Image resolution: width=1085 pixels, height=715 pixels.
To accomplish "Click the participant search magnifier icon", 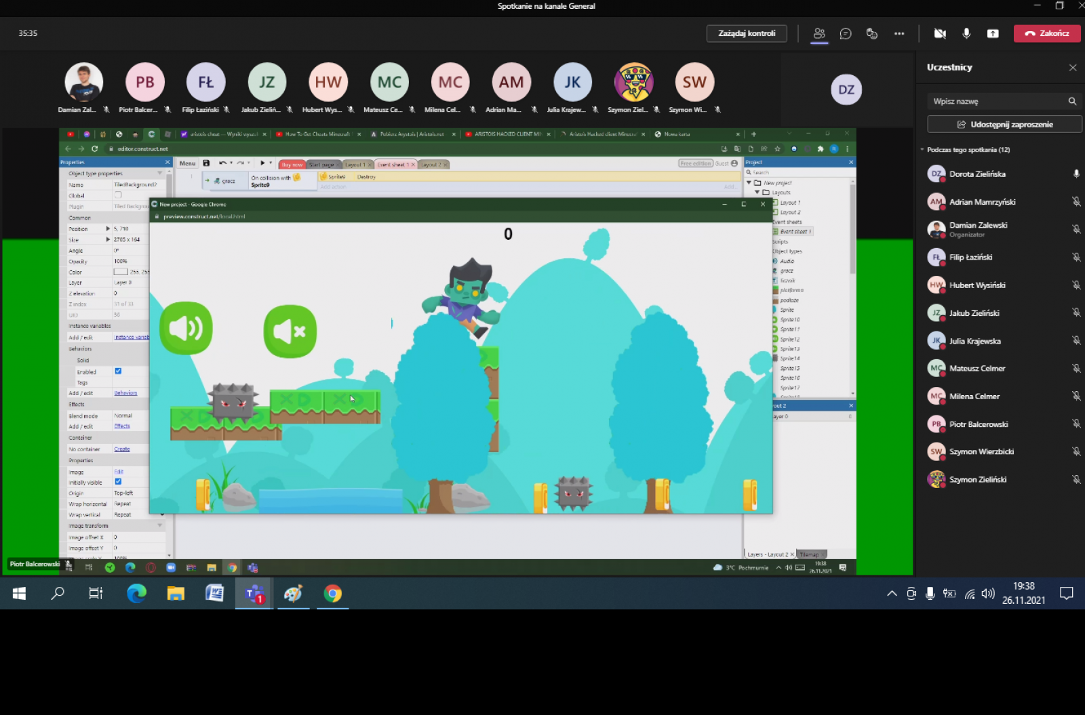I will [1072, 102].
